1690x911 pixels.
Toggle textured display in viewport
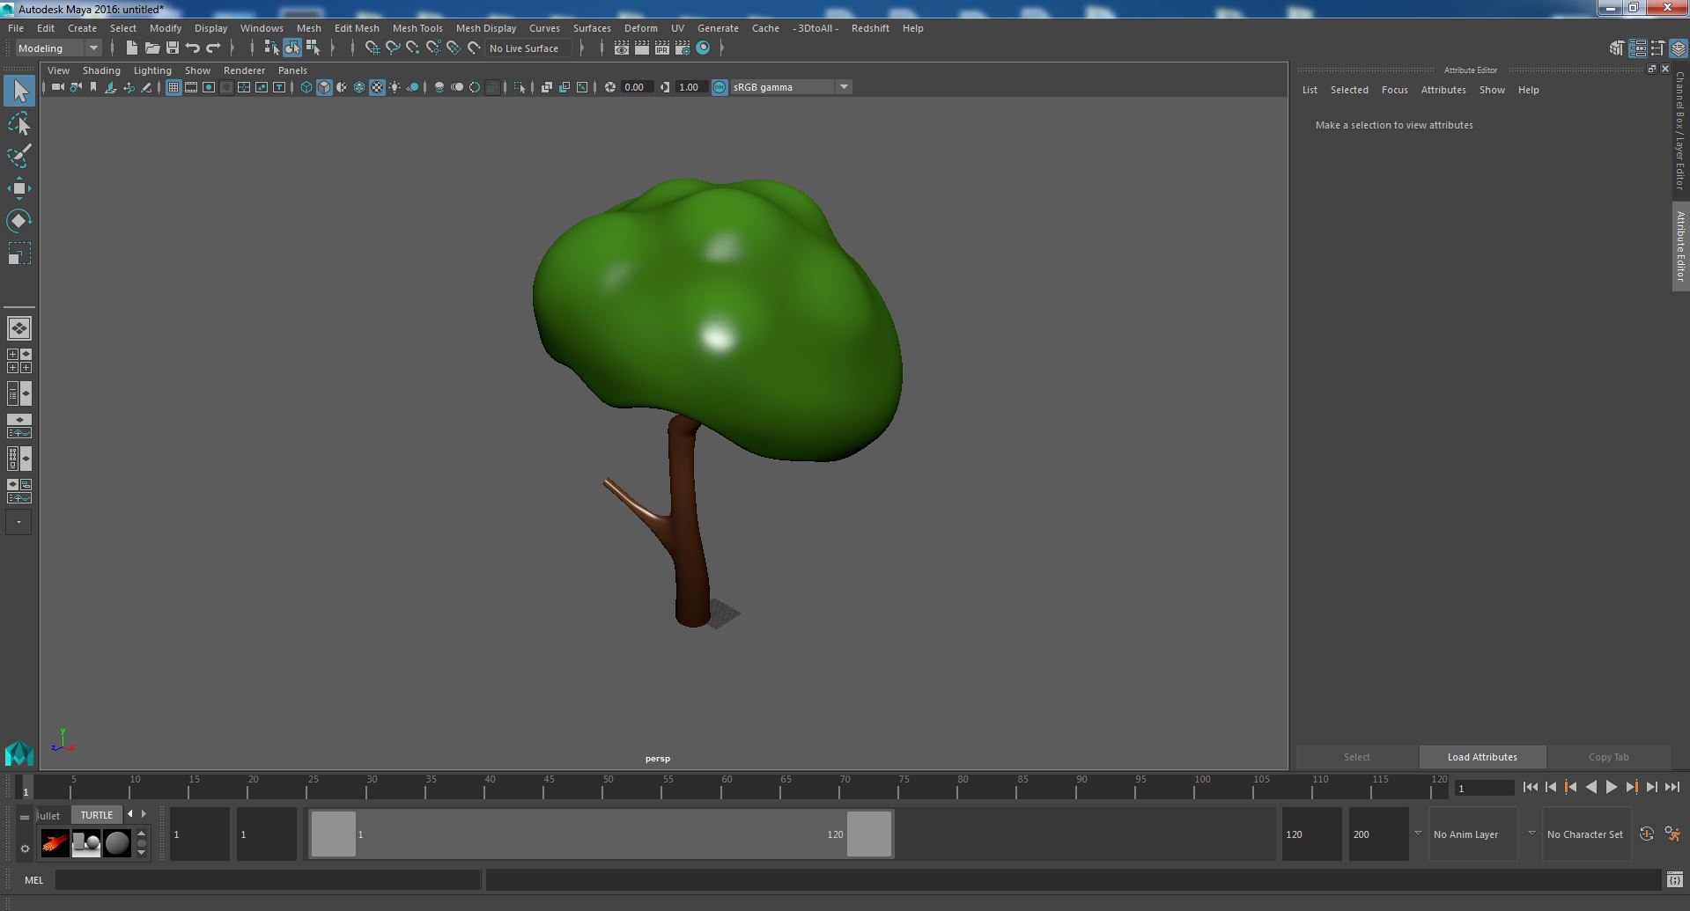(377, 87)
